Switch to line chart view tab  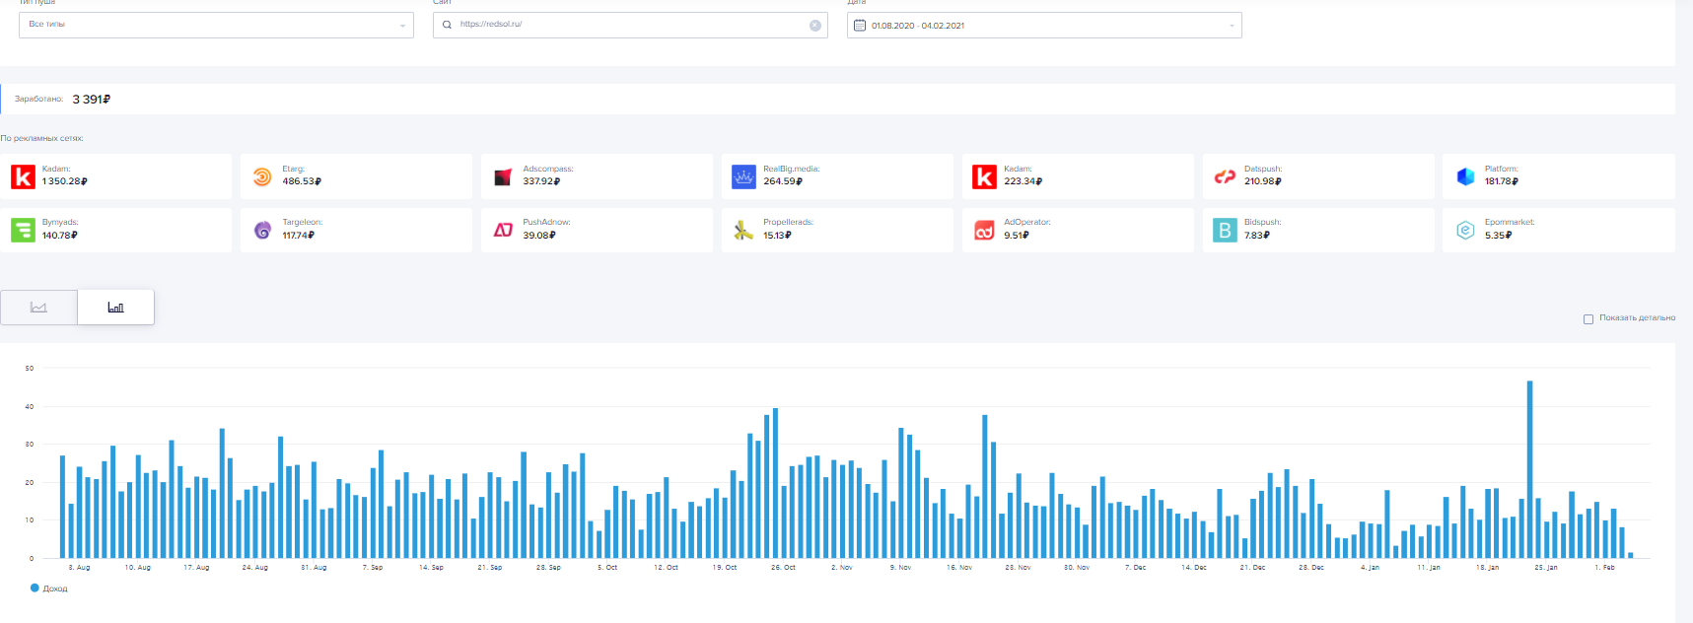pos(38,308)
